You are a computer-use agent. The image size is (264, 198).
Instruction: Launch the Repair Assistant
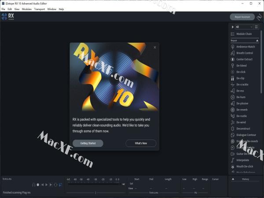click(242, 17)
